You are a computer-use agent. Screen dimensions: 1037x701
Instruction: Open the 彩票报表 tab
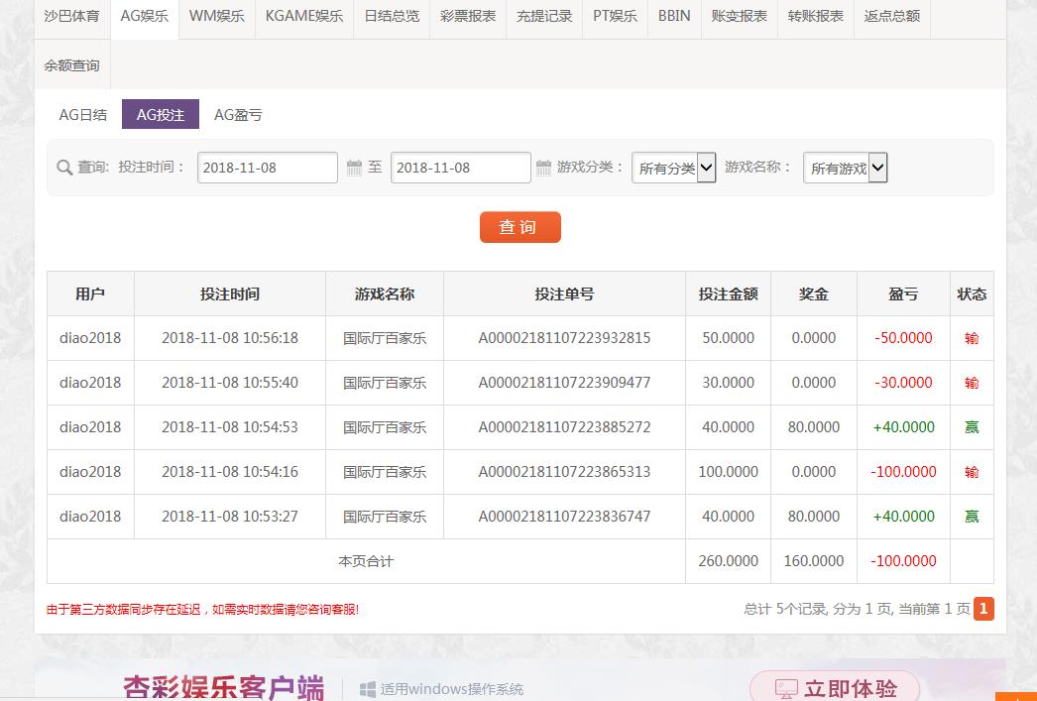[468, 16]
